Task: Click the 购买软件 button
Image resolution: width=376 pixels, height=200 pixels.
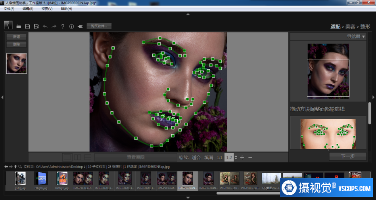Action: [99, 26]
